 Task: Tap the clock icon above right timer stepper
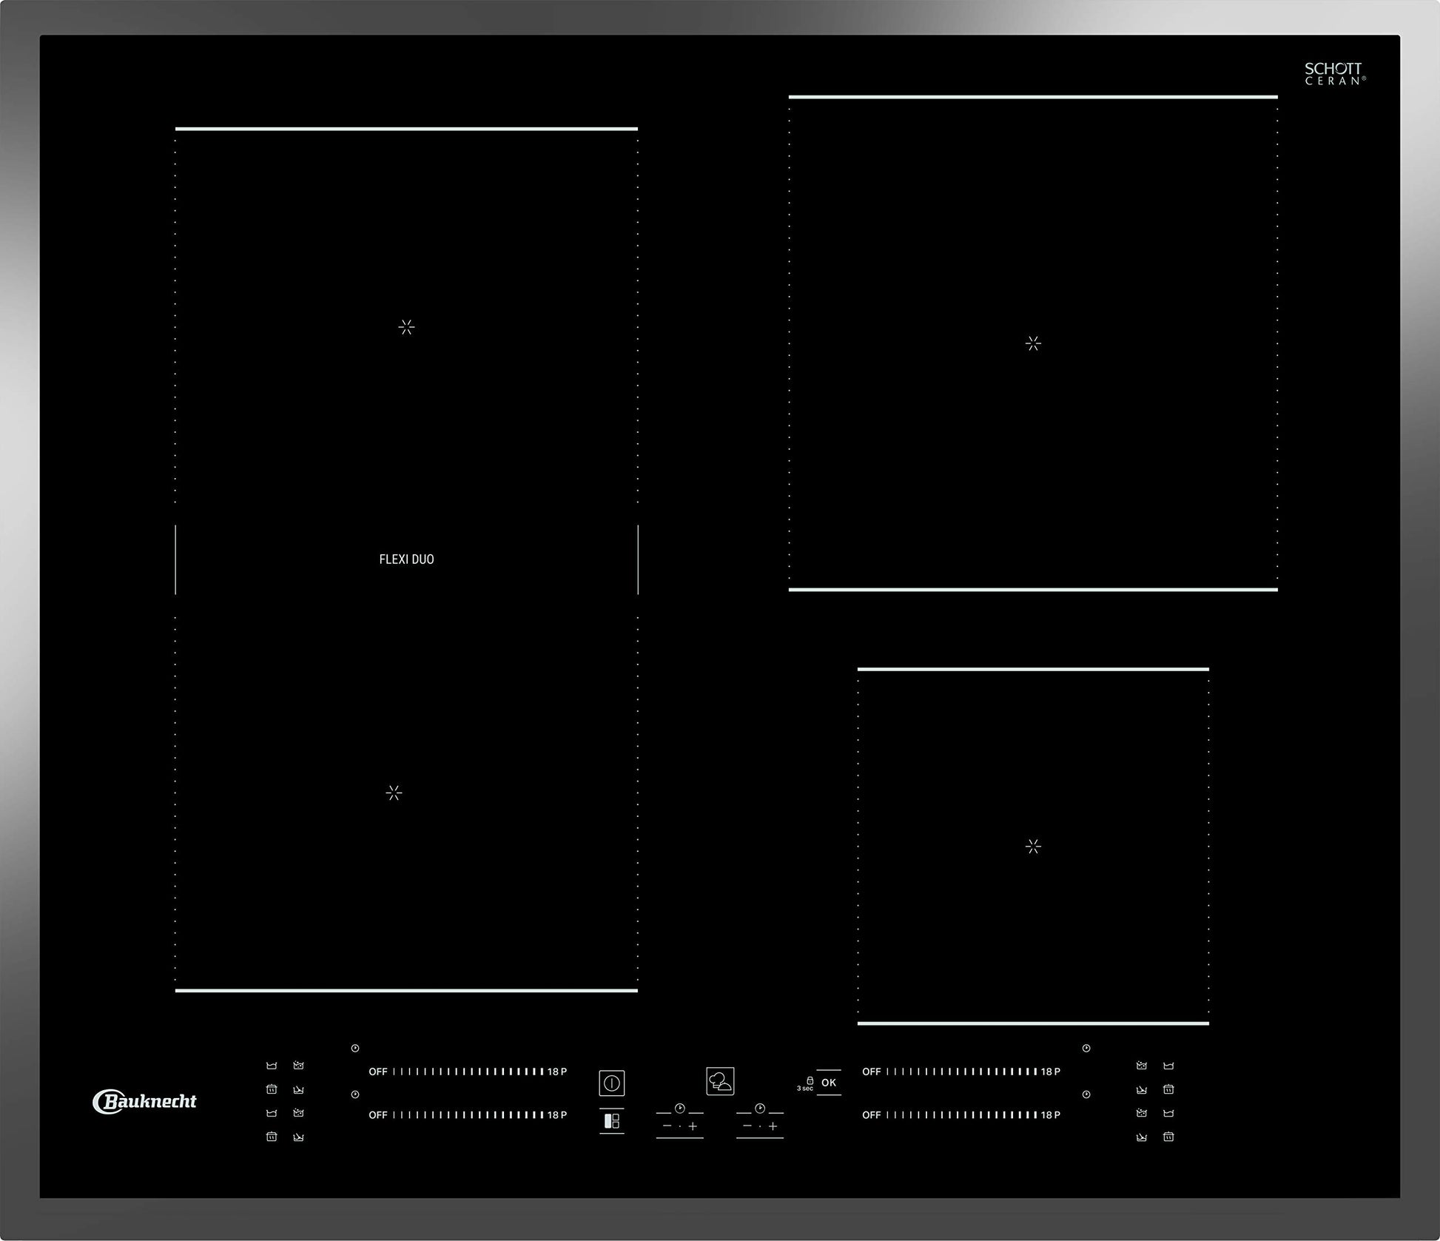[x=759, y=1109]
